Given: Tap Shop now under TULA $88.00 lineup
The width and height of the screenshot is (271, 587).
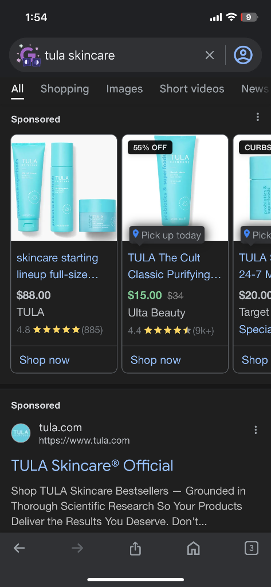Looking at the screenshot, I should (45, 360).
